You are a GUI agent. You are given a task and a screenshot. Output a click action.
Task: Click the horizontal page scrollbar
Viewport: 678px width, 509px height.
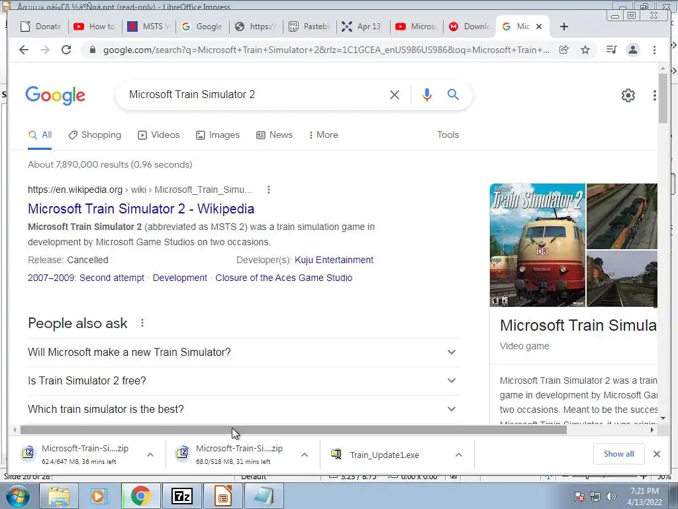click(x=293, y=429)
